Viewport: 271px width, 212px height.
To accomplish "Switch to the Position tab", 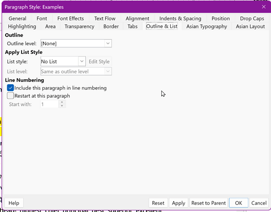I will click(221, 19).
